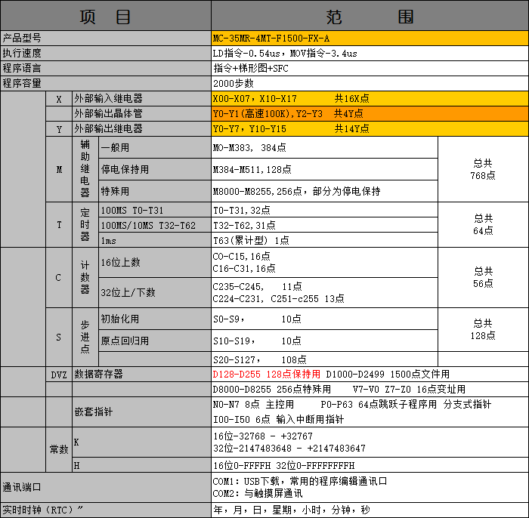Click the "程序语言" row label
The height and width of the screenshot is (518, 529).
(x=23, y=68)
